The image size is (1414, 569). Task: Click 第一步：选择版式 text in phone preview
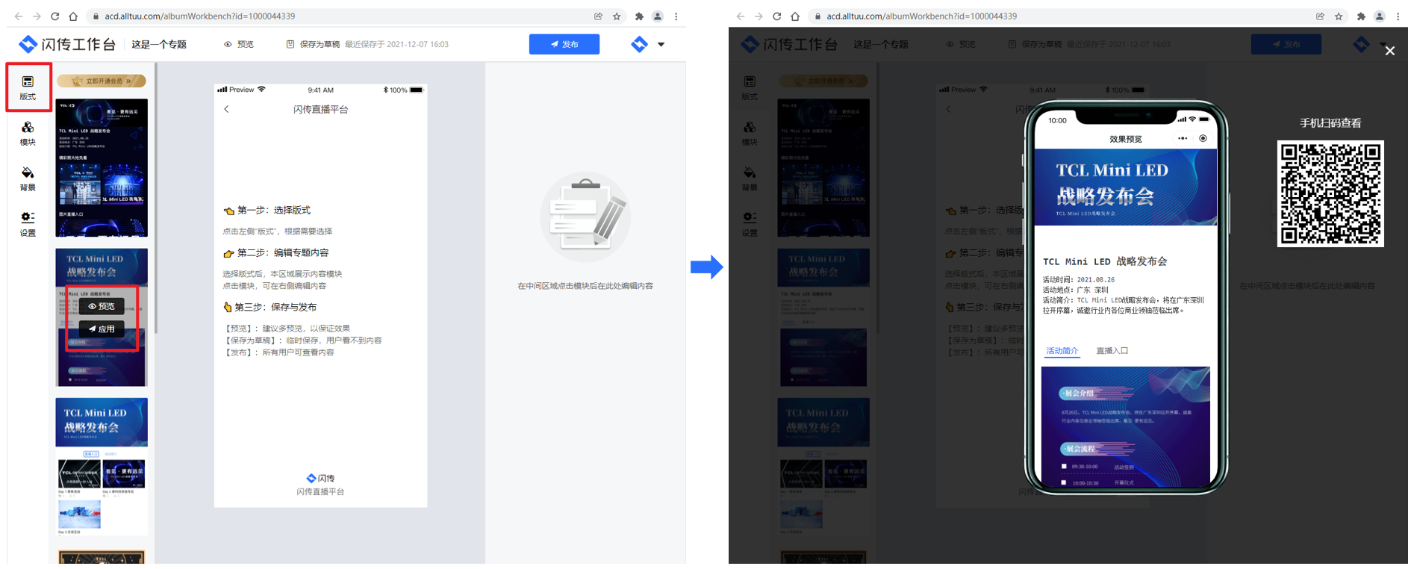click(273, 210)
